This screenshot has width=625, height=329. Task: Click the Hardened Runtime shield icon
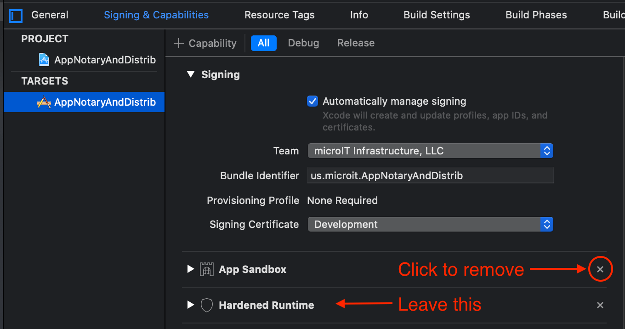[x=206, y=305]
